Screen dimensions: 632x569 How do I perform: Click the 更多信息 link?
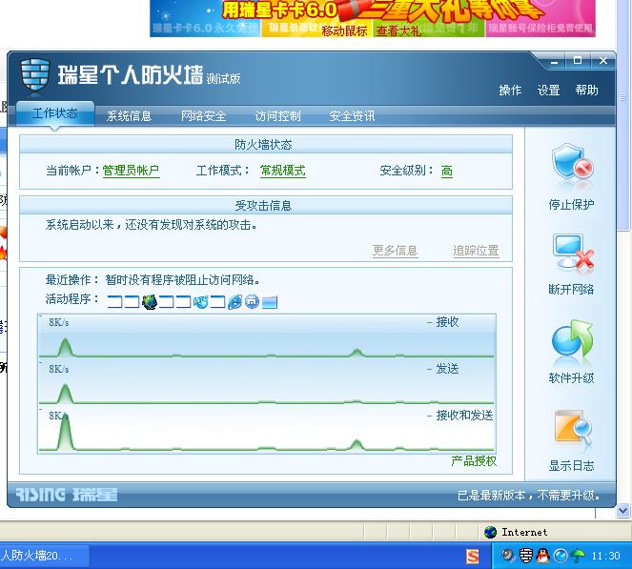pos(395,251)
